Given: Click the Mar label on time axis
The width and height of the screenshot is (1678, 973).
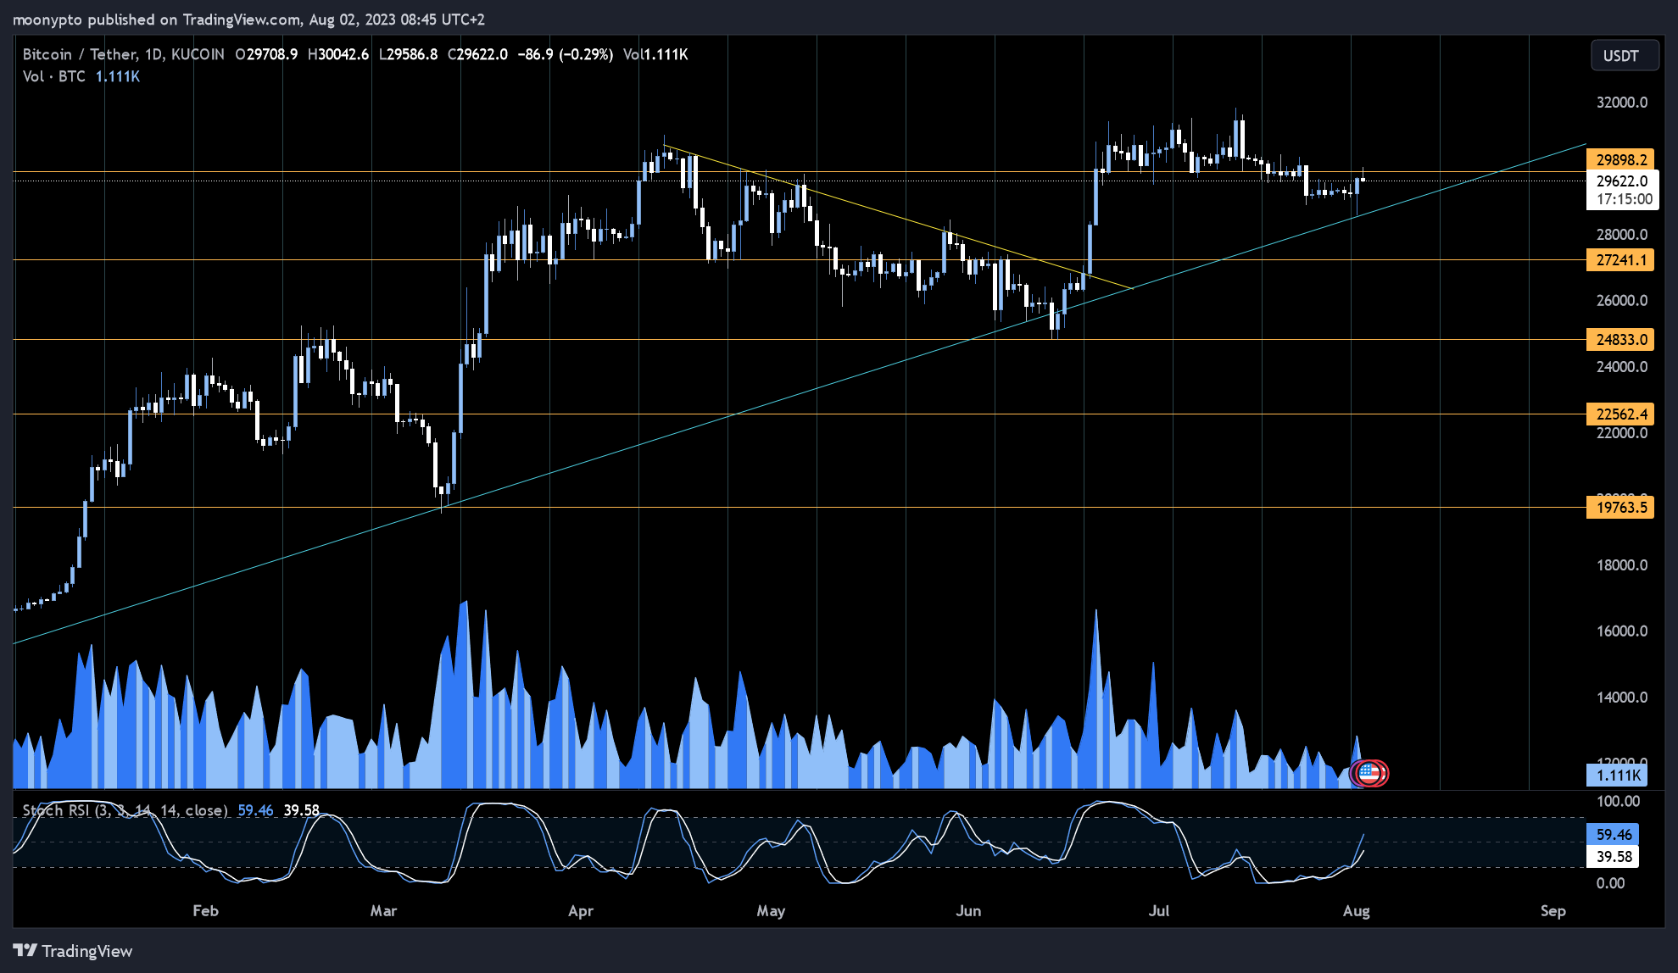Looking at the screenshot, I should (x=383, y=911).
